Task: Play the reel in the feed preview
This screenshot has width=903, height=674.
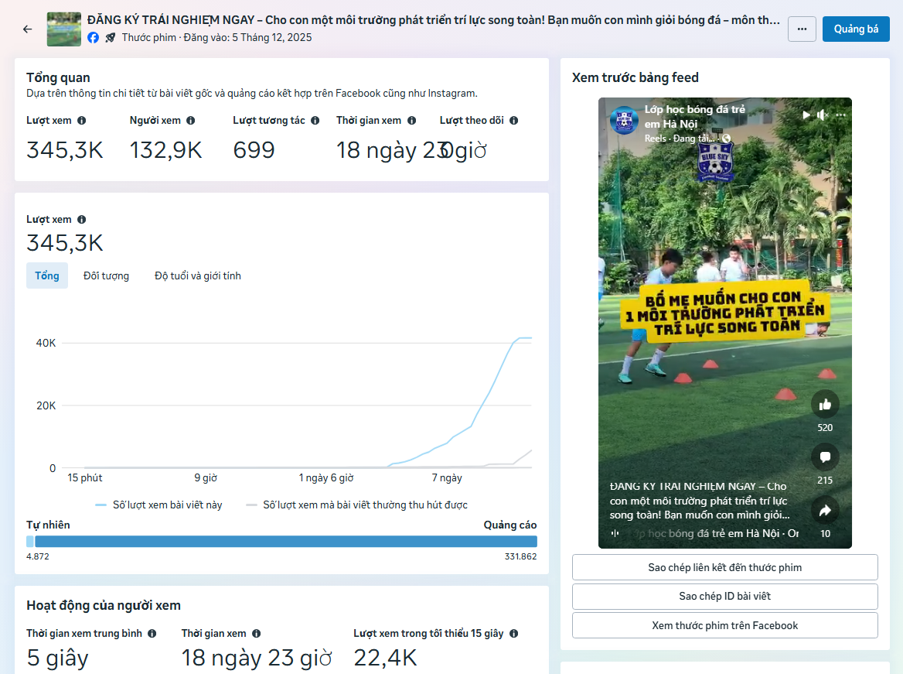Action: 806,115
